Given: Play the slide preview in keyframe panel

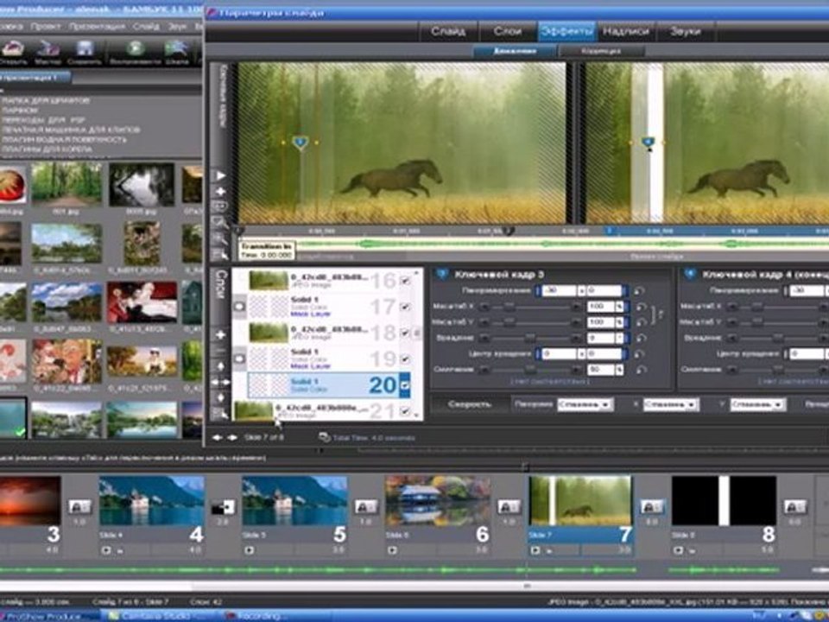Looking at the screenshot, I should [x=220, y=175].
